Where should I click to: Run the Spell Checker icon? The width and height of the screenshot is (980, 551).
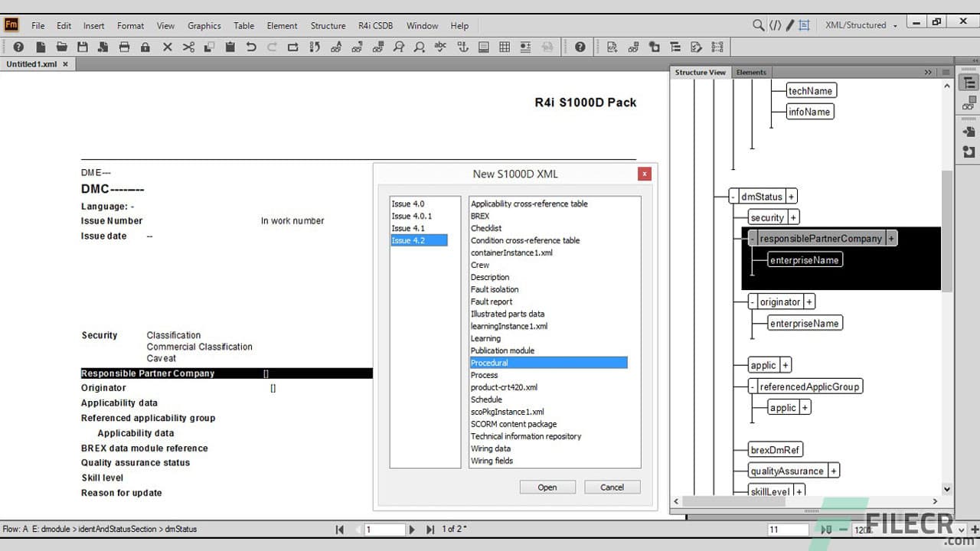pos(440,47)
